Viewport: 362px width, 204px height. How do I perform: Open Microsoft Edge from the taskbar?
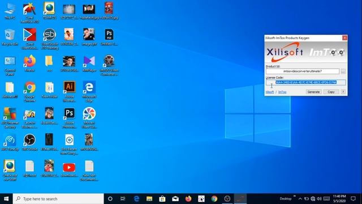tap(136, 199)
